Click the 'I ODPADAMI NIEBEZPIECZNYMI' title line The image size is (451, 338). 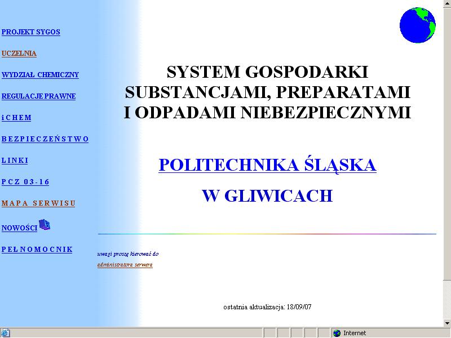click(x=267, y=112)
